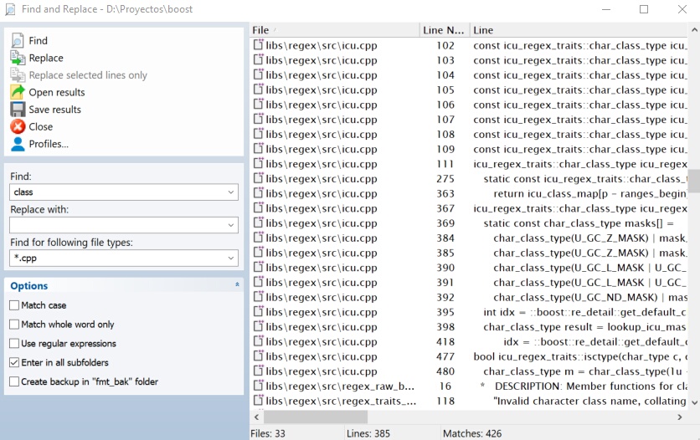Select the row 'static const char_class_type masks[]'
Image resolution: width=700 pixels, height=440 pixels.
[469, 223]
